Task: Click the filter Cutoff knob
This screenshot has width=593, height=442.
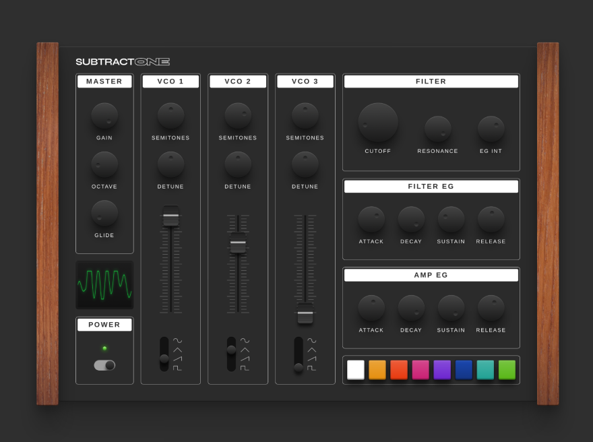Action: coord(378,122)
